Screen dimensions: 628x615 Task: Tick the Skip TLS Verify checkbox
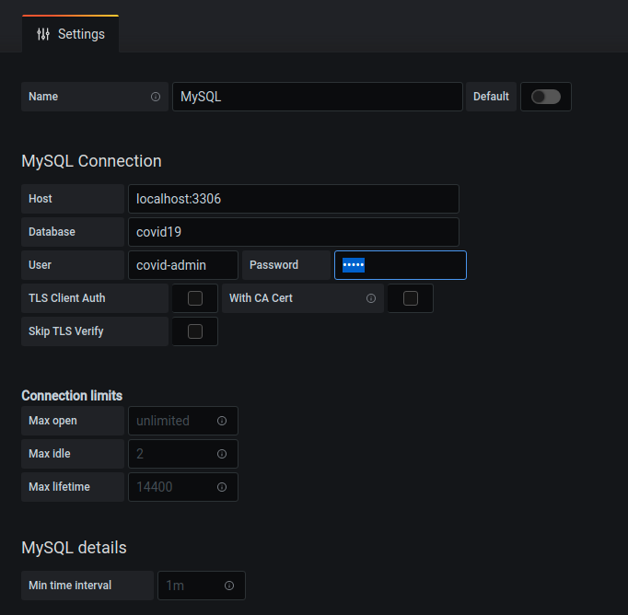(195, 331)
